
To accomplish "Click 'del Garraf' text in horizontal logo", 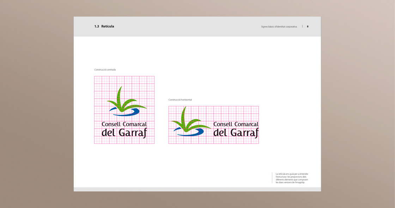I will point(236,133).
